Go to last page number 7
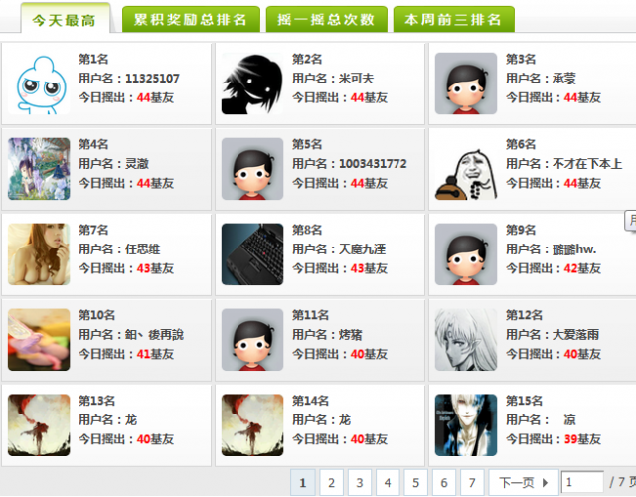 click(472, 483)
